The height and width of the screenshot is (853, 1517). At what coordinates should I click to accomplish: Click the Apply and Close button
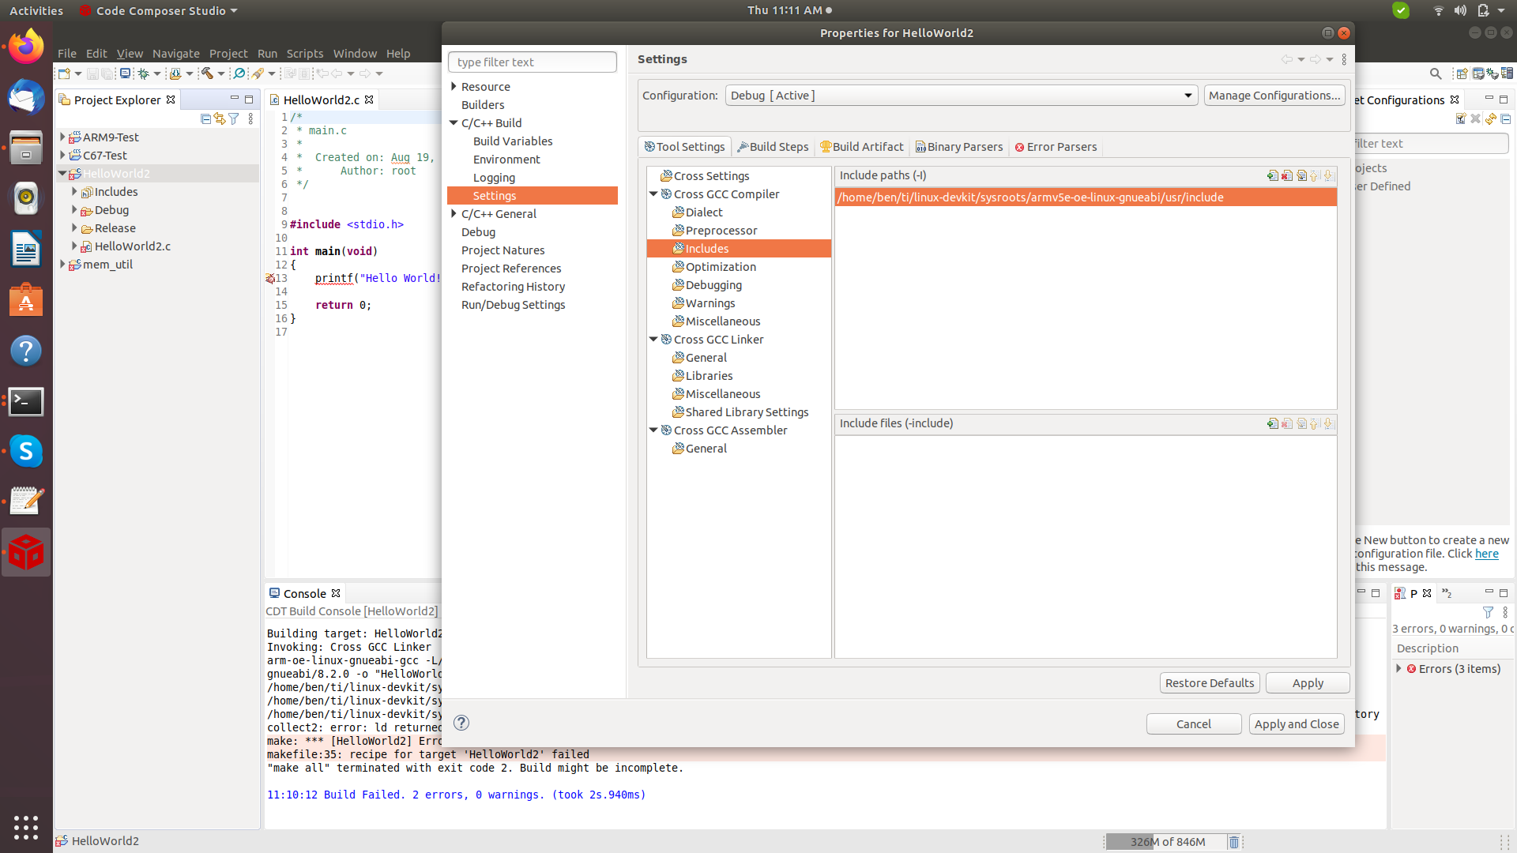pyautogui.click(x=1296, y=723)
